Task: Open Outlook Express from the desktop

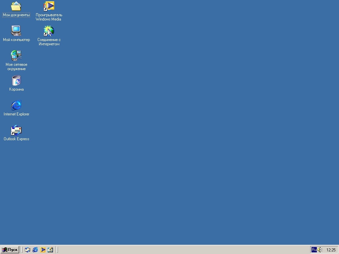Action: click(x=16, y=131)
